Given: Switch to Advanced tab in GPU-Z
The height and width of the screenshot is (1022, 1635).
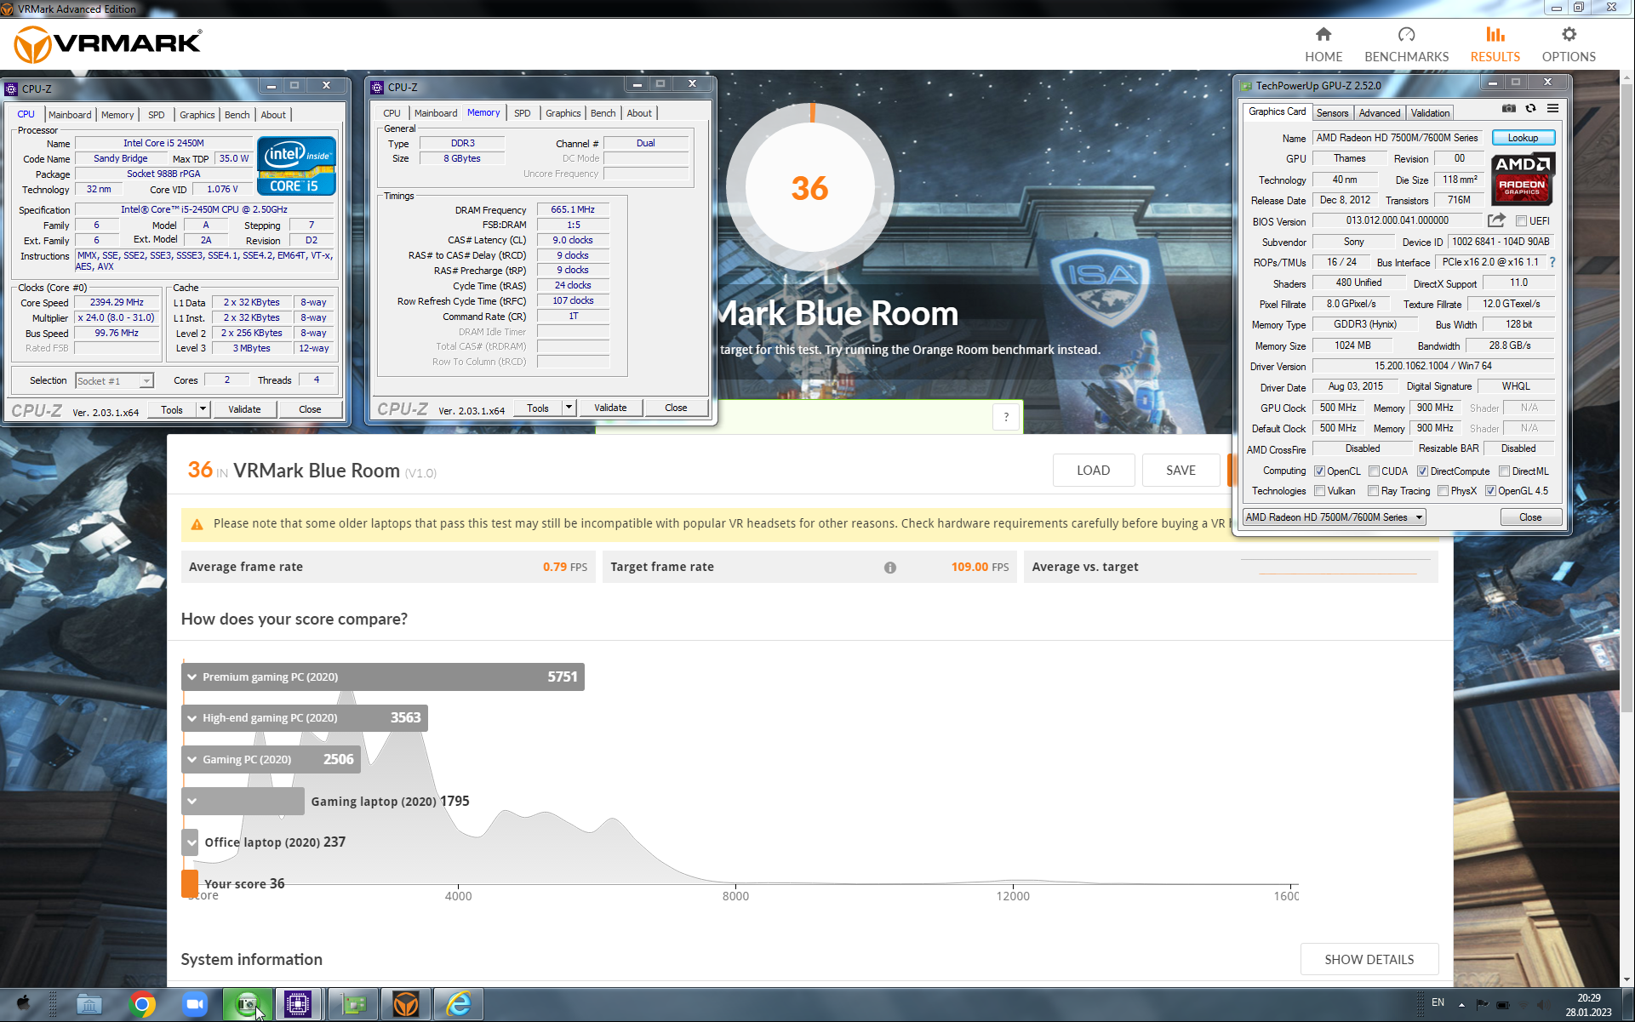Looking at the screenshot, I should tap(1379, 113).
